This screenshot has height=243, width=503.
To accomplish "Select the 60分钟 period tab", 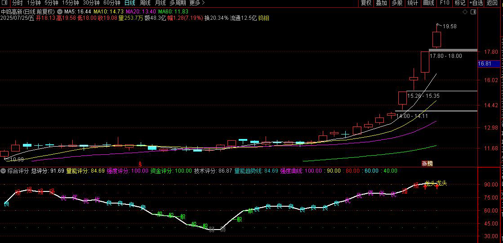I will [111, 3].
